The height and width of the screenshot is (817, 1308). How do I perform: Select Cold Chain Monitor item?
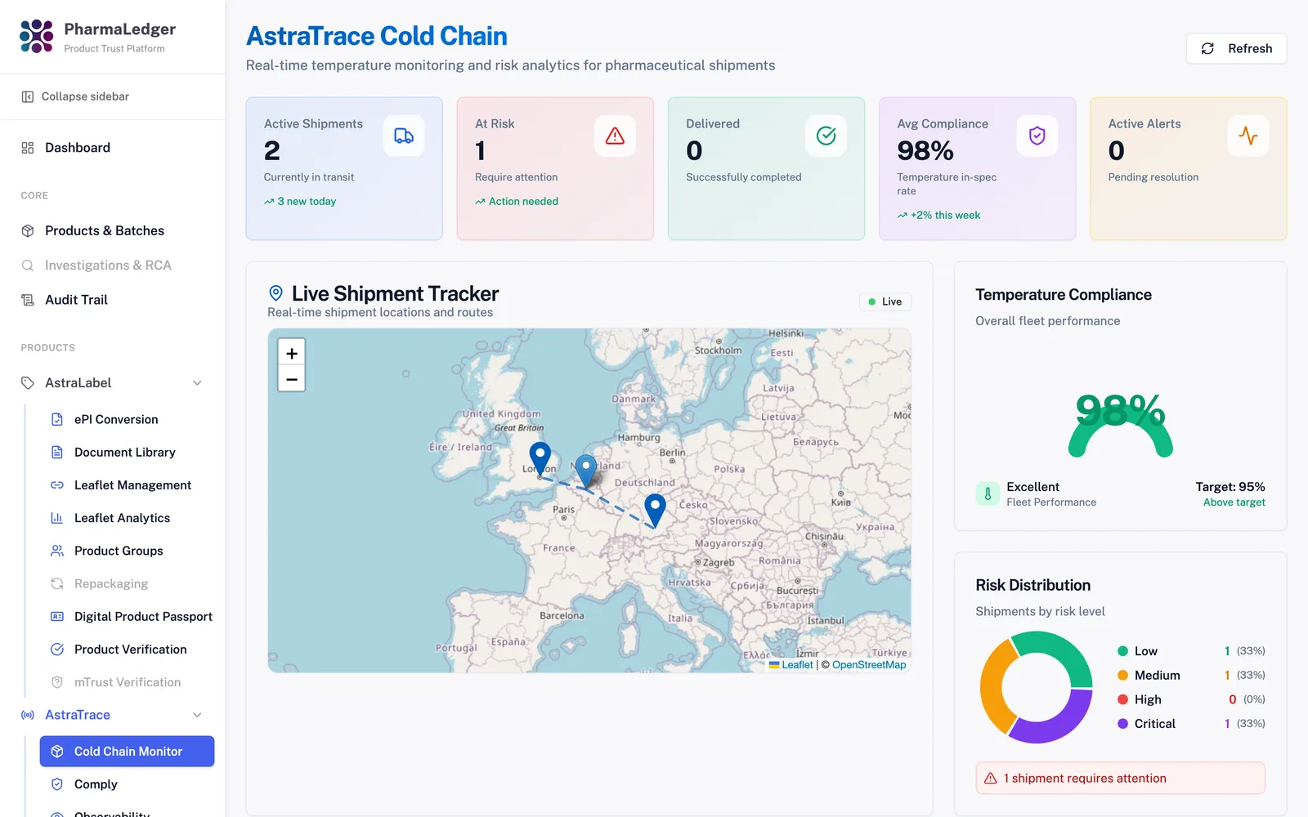(127, 752)
